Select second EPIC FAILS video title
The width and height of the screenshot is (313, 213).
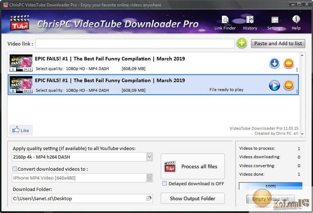(110, 80)
